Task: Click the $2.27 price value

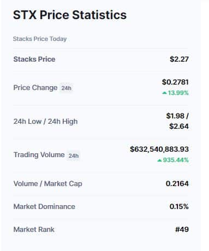Action: (179, 59)
